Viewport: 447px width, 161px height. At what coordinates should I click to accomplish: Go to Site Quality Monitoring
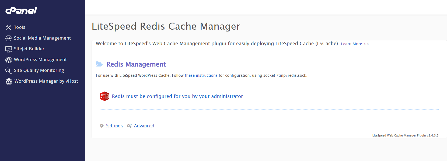(39, 70)
